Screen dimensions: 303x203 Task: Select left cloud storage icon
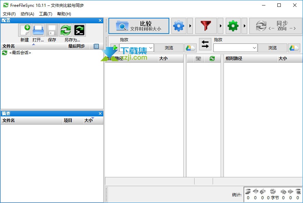click(190, 48)
